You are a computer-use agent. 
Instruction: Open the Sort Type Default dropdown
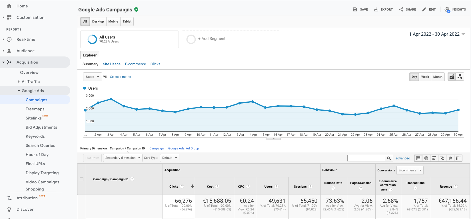[x=170, y=158]
